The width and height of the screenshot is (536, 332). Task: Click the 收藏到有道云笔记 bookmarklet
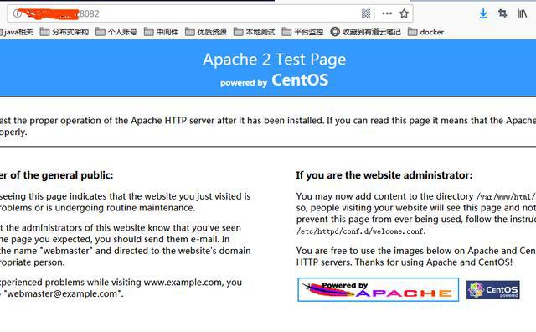coord(365,32)
